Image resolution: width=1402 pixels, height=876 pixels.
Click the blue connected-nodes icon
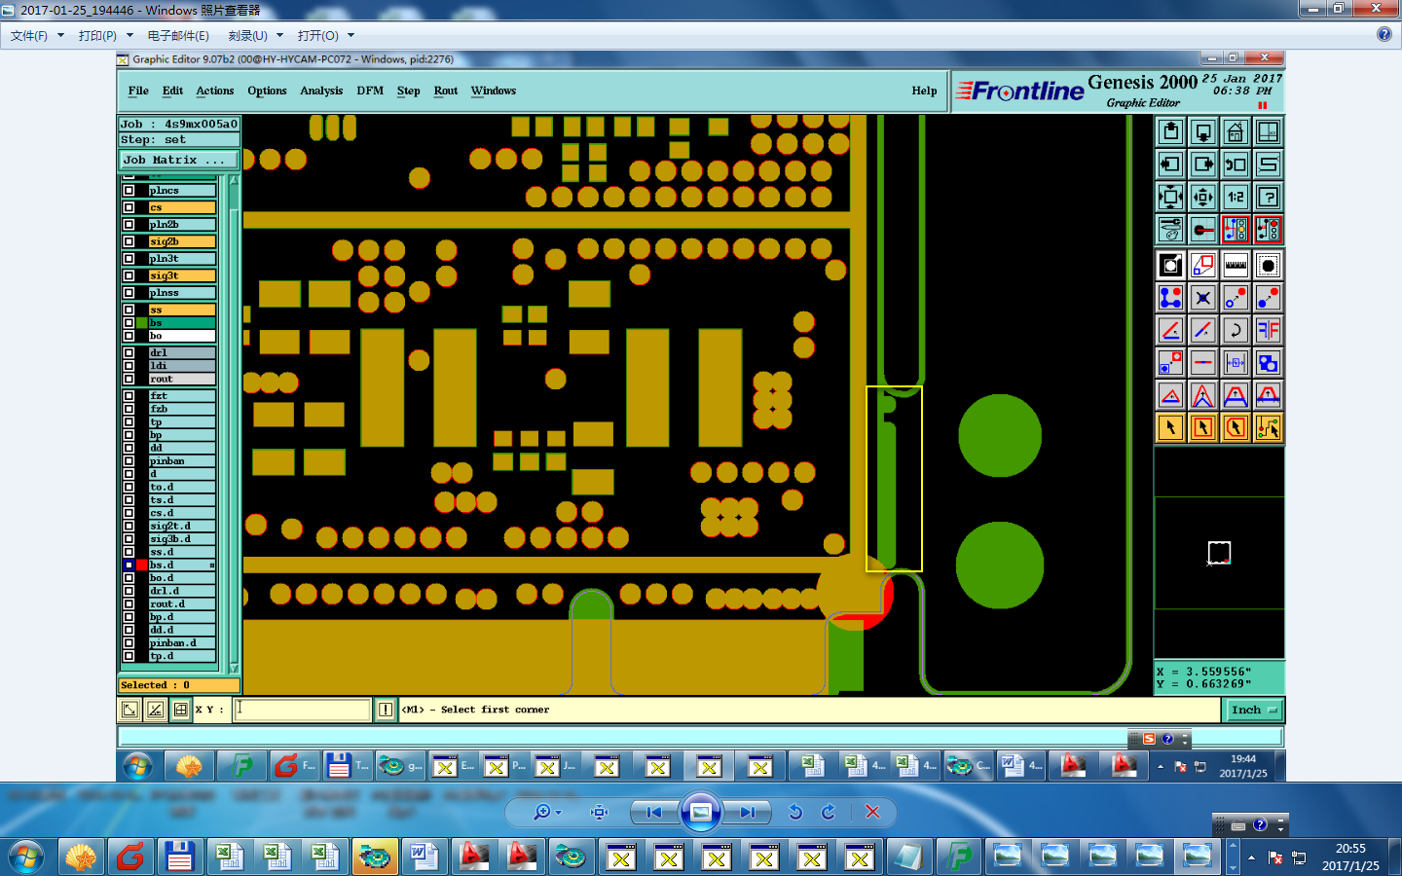1171,298
